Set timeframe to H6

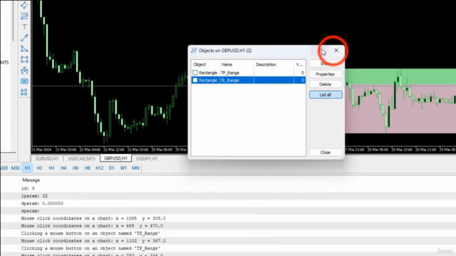[x=76, y=168]
